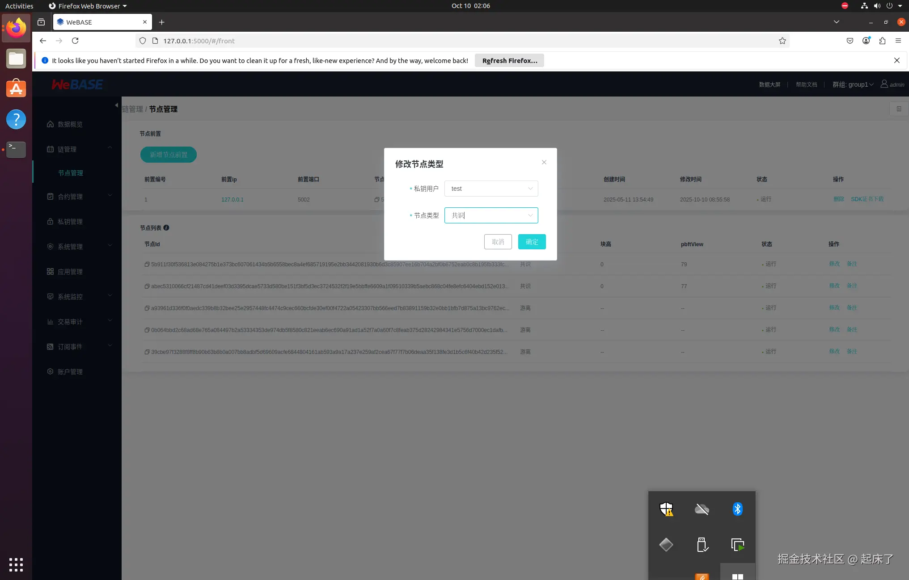Select 节点管理 in the sidebar
Image resolution: width=909 pixels, height=580 pixels.
pyautogui.click(x=71, y=173)
